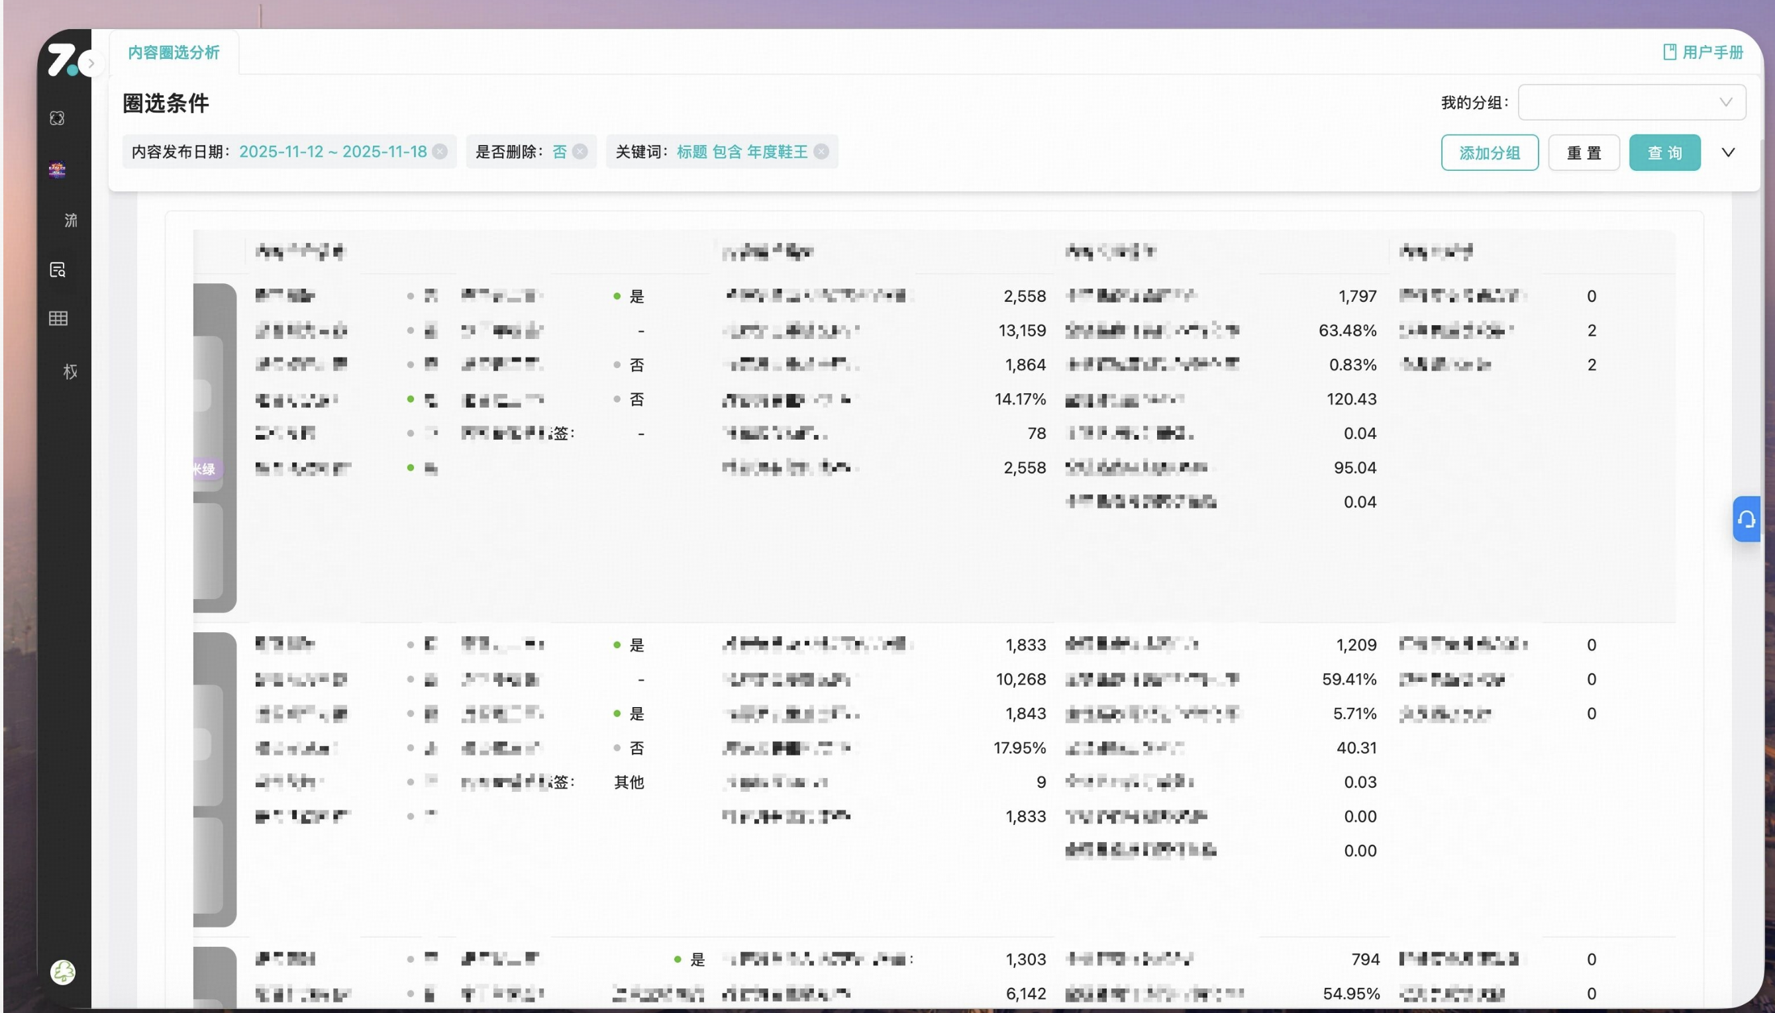Open the document search sidebar icon
Image resolution: width=1775 pixels, height=1013 pixels.
(x=58, y=270)
